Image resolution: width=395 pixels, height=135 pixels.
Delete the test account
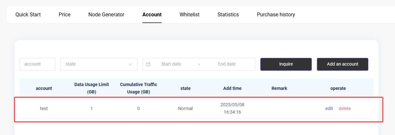click(x=345, y=108)
